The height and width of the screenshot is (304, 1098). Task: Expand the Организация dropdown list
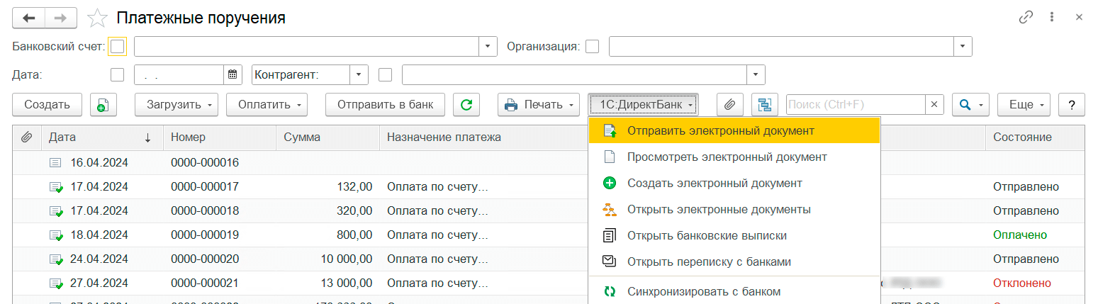point(962,47)
